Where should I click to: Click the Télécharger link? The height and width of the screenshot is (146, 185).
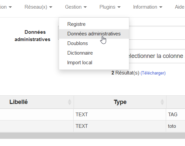coord(153,73)
